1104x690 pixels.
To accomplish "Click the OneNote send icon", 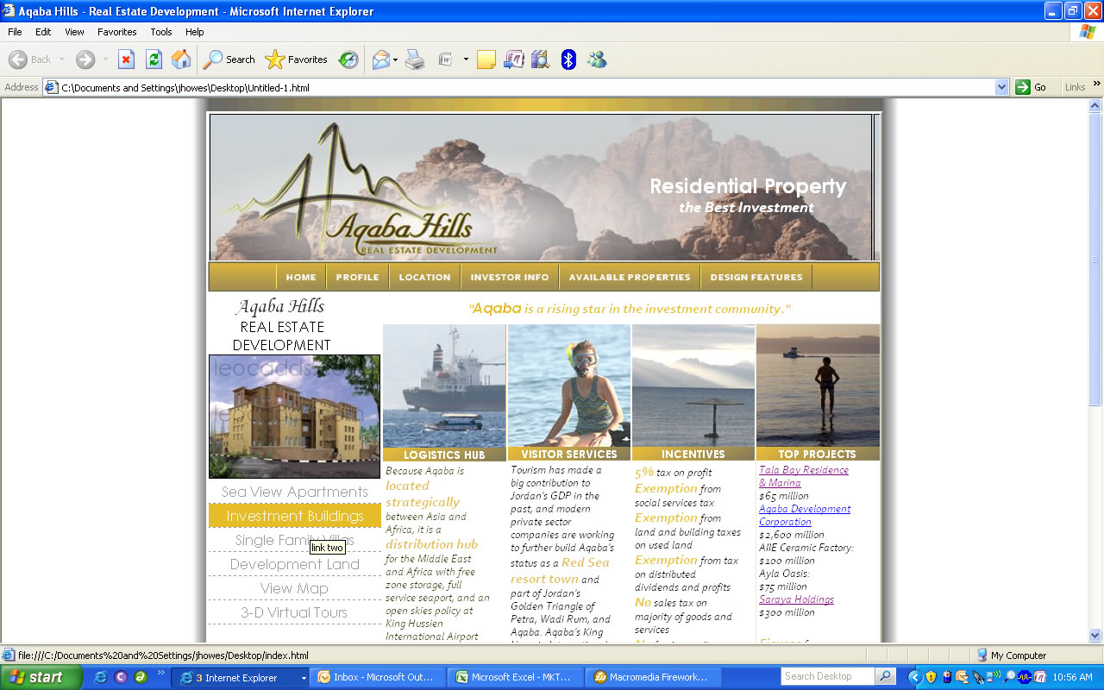I will (x=514, y=60).
